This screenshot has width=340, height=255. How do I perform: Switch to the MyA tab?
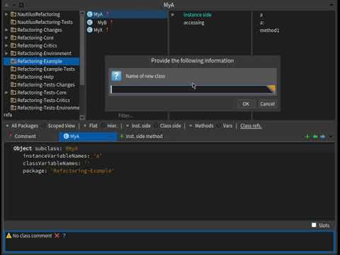(88, 136)
